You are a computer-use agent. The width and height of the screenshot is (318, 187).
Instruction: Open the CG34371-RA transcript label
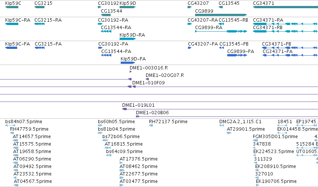[x=268, y=20]
